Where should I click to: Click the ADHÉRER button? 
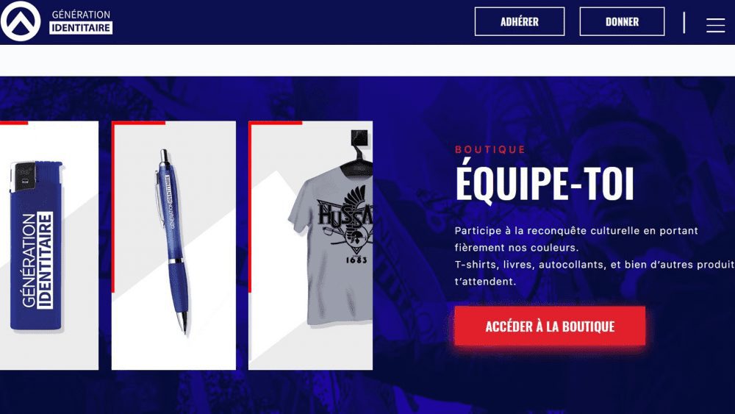[x=520, y=21]
